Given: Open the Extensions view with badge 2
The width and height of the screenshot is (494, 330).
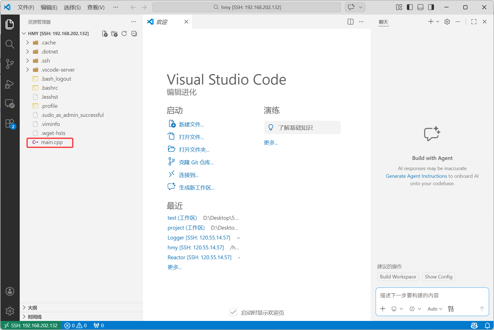Looking at the screenshot, I should coord(10,123).
